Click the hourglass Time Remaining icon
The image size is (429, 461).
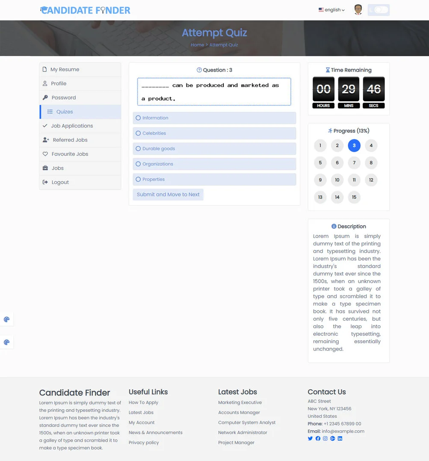(x=328, y=70)
